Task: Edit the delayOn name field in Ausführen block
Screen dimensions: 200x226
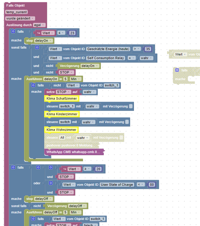Action: click(51, 79)
